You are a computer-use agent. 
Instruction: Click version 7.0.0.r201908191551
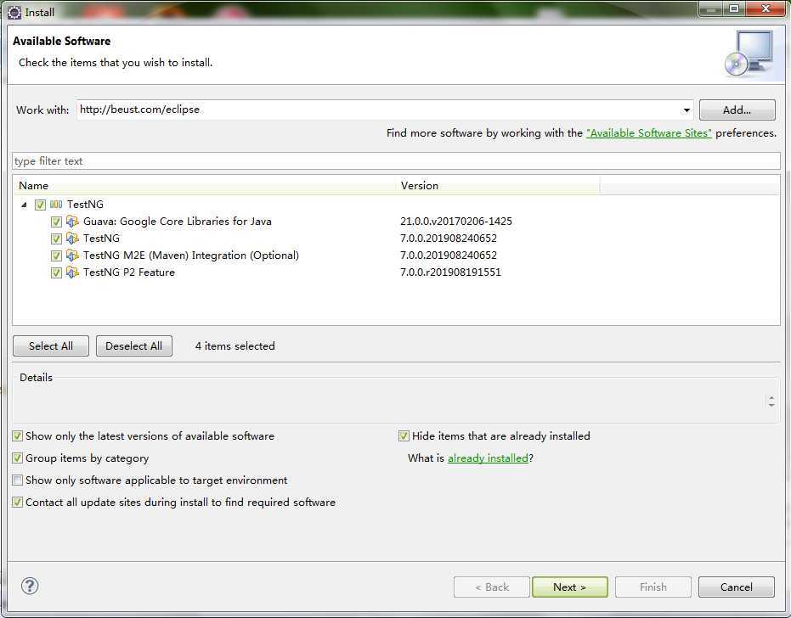click(450, 272)
